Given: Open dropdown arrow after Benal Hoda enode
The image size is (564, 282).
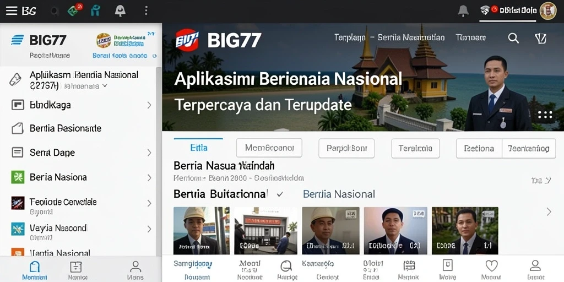Looking at the screenshot, I should (x=154, y=56).
